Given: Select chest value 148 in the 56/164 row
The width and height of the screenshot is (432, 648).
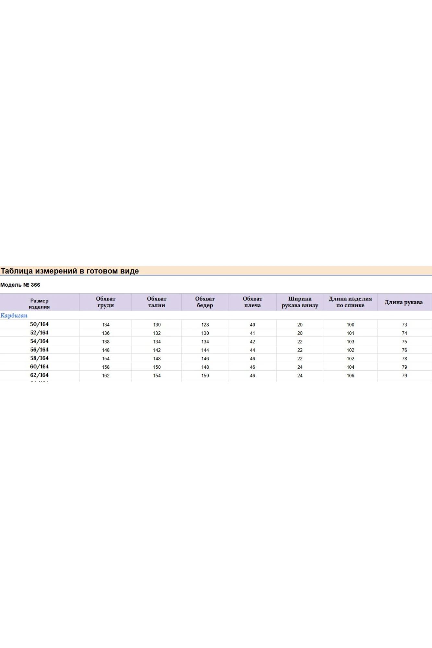Looking at the screenshot, I should [x=106, y=350].
